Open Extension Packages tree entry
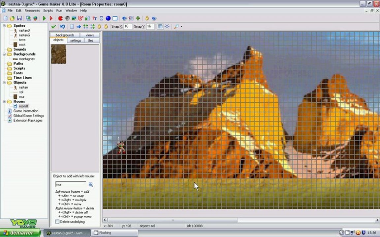380x237 pixels. pyautogui.click(x=28, y=120)
